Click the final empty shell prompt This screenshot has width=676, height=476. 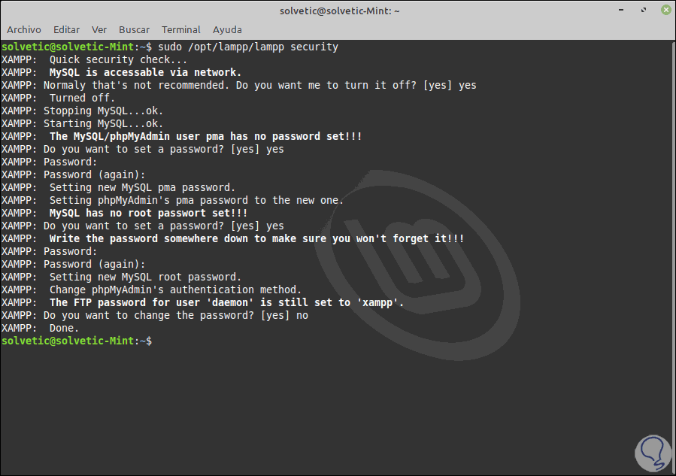pyautogui.click(x=77, y=341)
